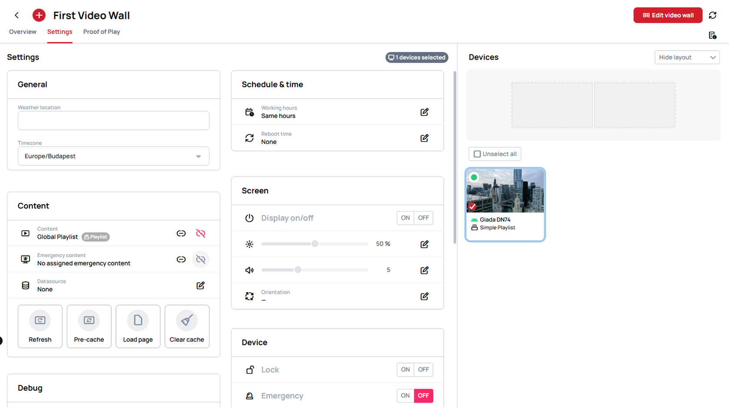Click the Weather location input field
Viewport: 729px width, 408px height.
pos(113,120)
